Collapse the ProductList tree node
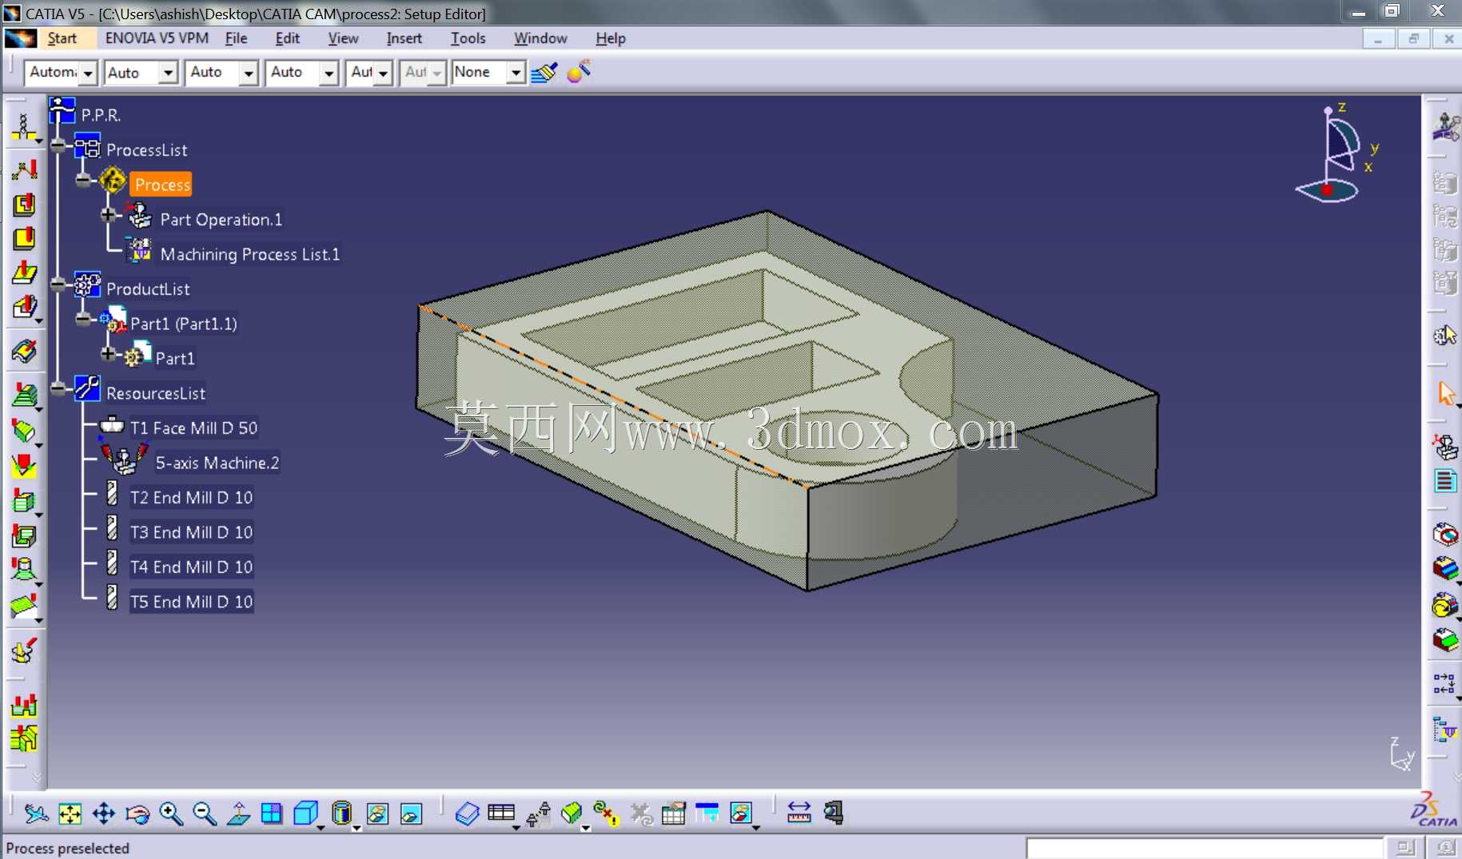This screenshot has width=1462, height=859. (x=58, y=284)
